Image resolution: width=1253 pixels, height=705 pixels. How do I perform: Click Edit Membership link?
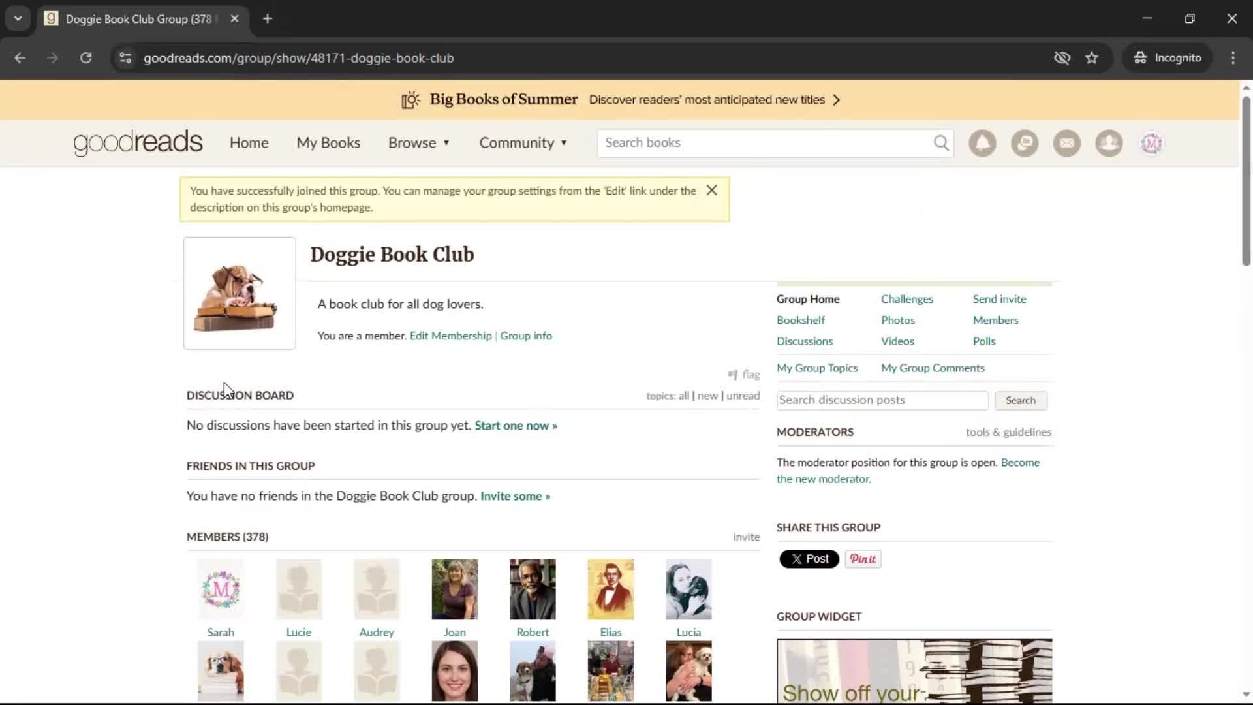click(450, 336)
